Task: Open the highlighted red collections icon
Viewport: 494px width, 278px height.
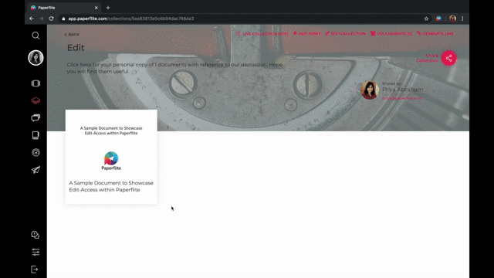Action: click(x=36, y=100)
